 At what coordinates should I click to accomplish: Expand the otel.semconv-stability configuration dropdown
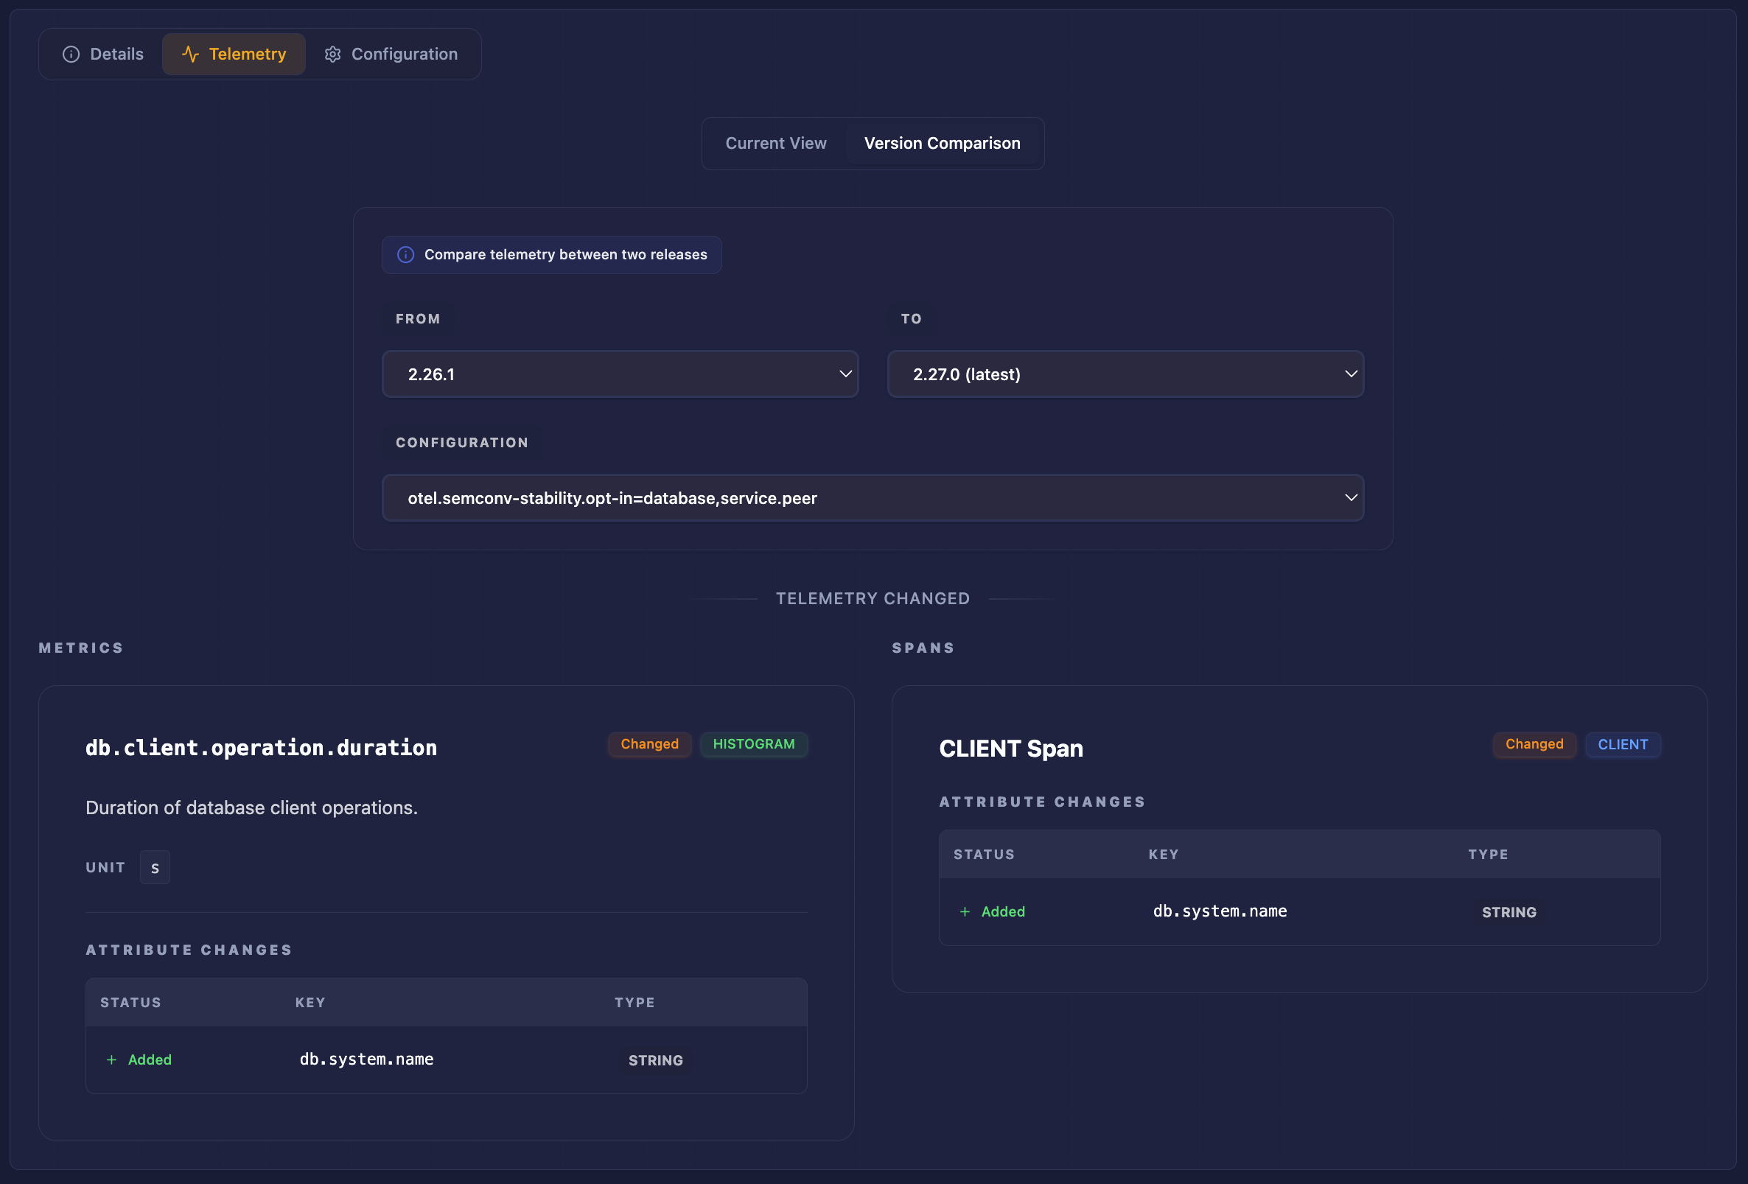(x=873, y=497)
